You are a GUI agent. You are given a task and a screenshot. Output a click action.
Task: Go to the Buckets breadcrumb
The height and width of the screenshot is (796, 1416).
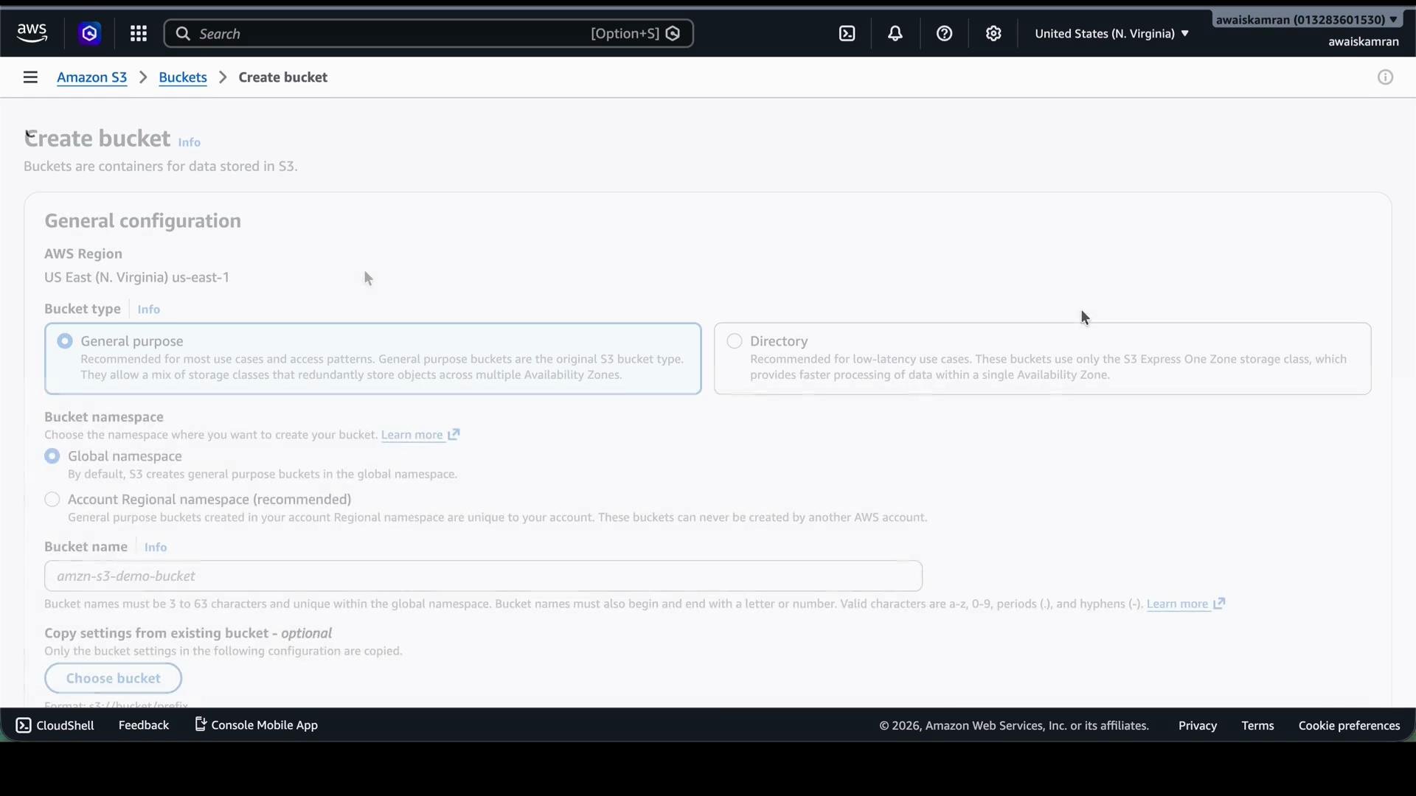pyautogui.click(x=183, y=77)
